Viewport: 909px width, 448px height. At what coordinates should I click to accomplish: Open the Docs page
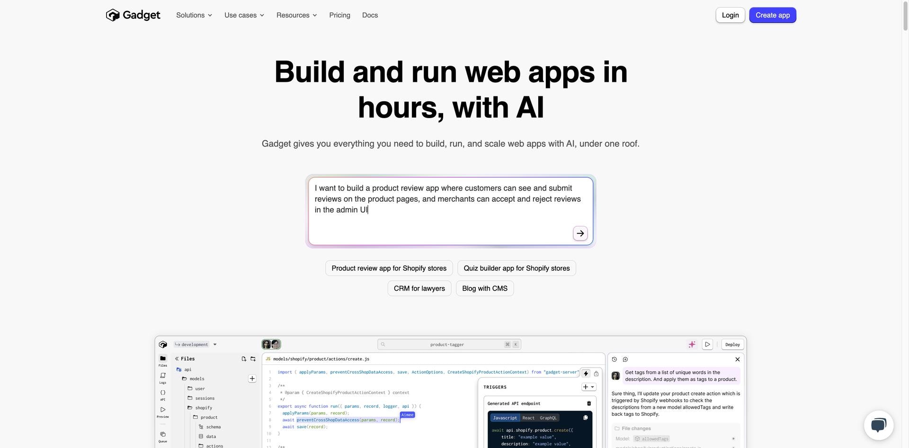[x=370, y=15]
